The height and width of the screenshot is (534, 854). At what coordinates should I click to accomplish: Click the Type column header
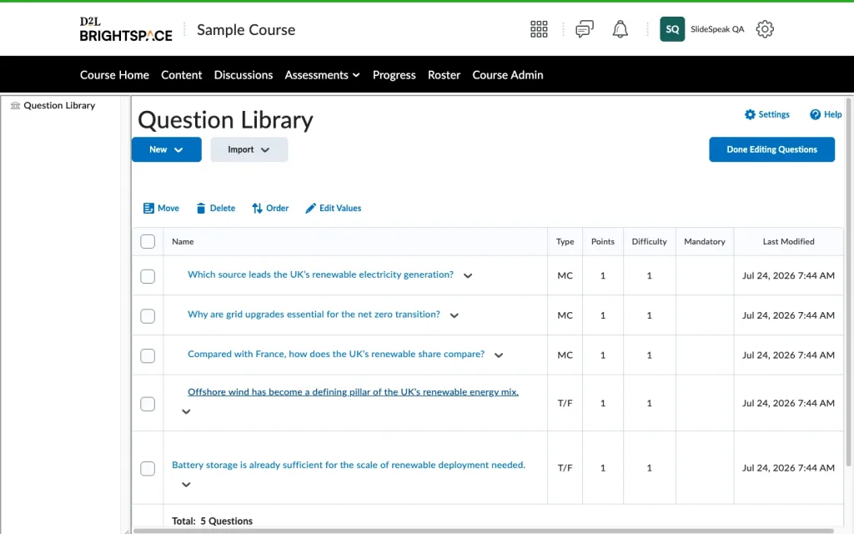coord(565,241)
